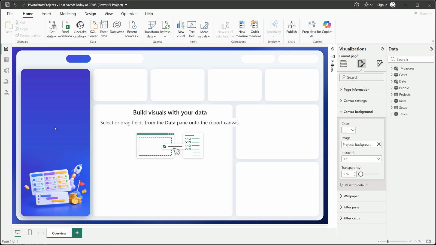Open the Optimize ribbon tab
The height and width of the screenshot is (245, 436).
(x=129, y=14)
